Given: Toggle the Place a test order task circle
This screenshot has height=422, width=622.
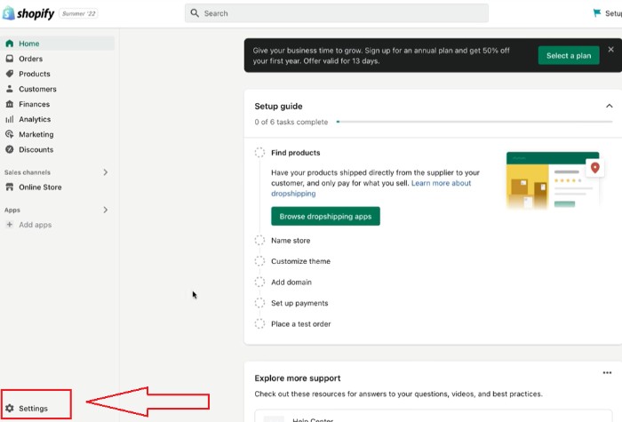Looking at the screenshot, I should [259, 323].
